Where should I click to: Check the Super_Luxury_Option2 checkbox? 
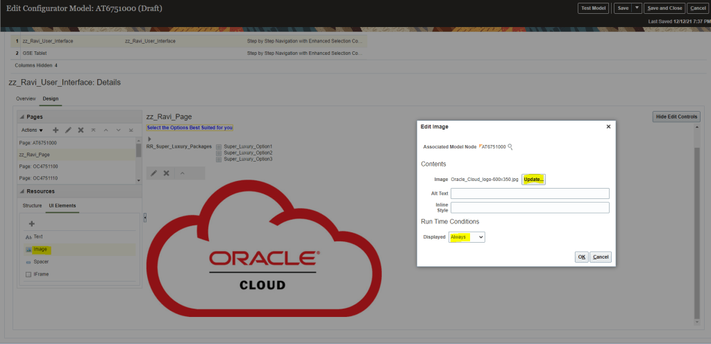(219, 153)
